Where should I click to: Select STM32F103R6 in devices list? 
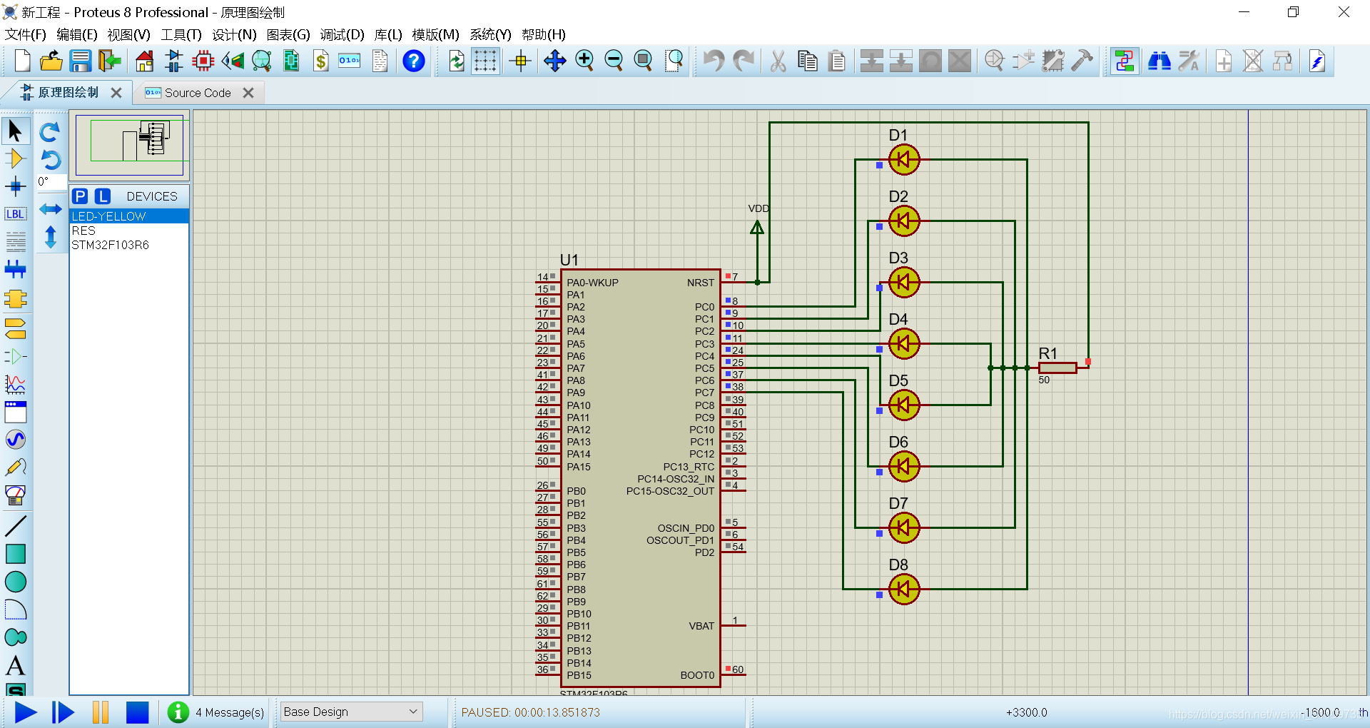pos(129,245)
